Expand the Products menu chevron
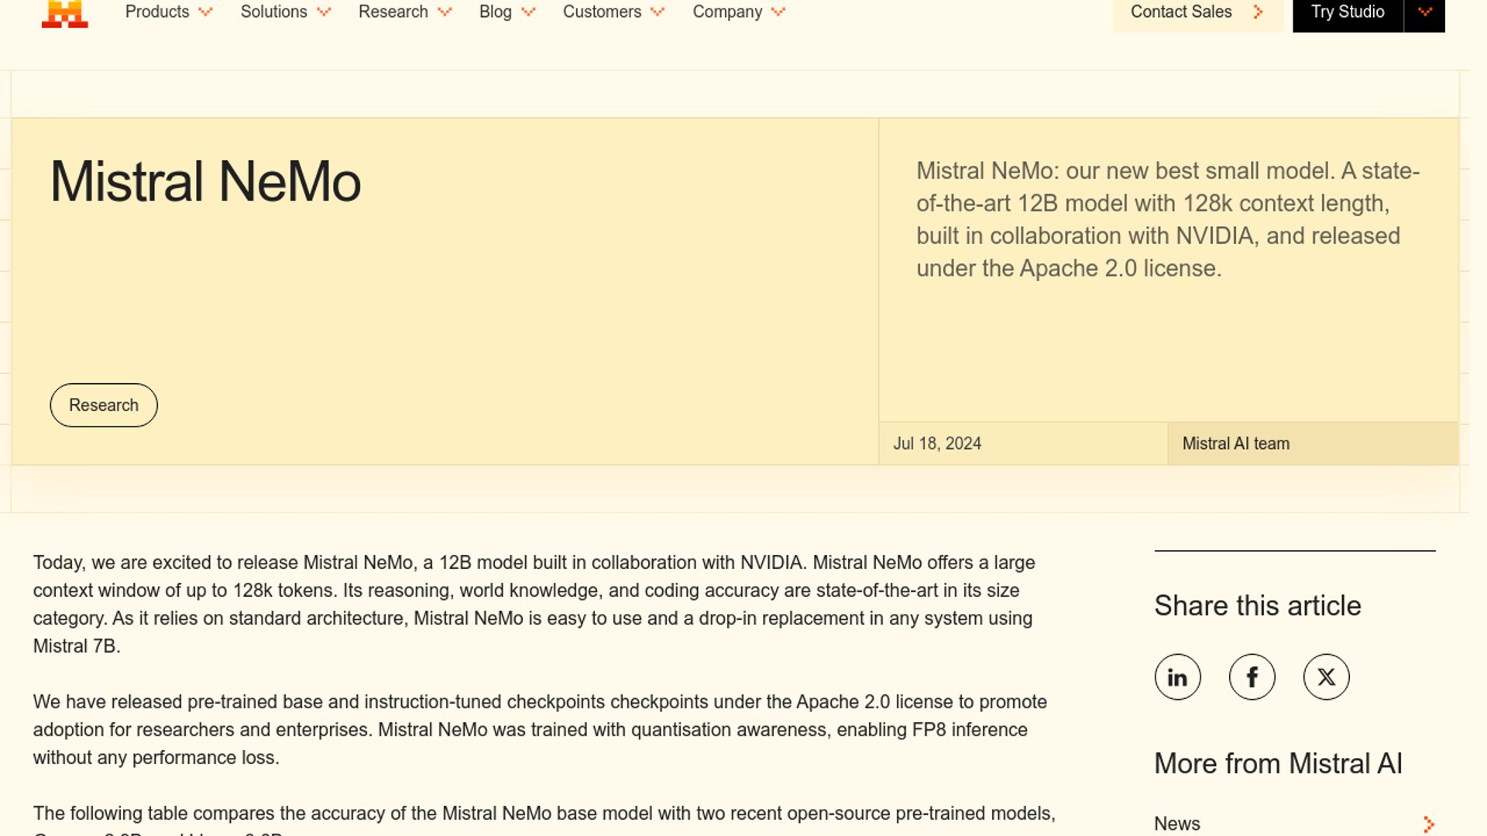Image resolution: width=1487 pixels, height=836 pixels. pyautogui.click(x=205, y=12)
